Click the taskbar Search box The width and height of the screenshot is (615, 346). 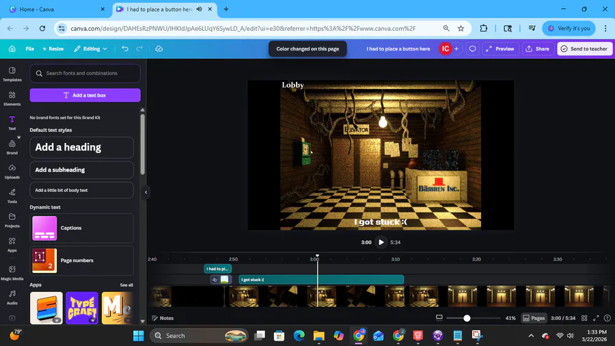[200, 336]
